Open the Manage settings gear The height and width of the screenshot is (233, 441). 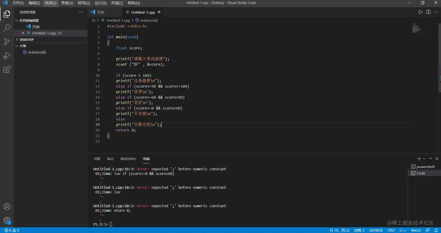[x=7, y=220]
